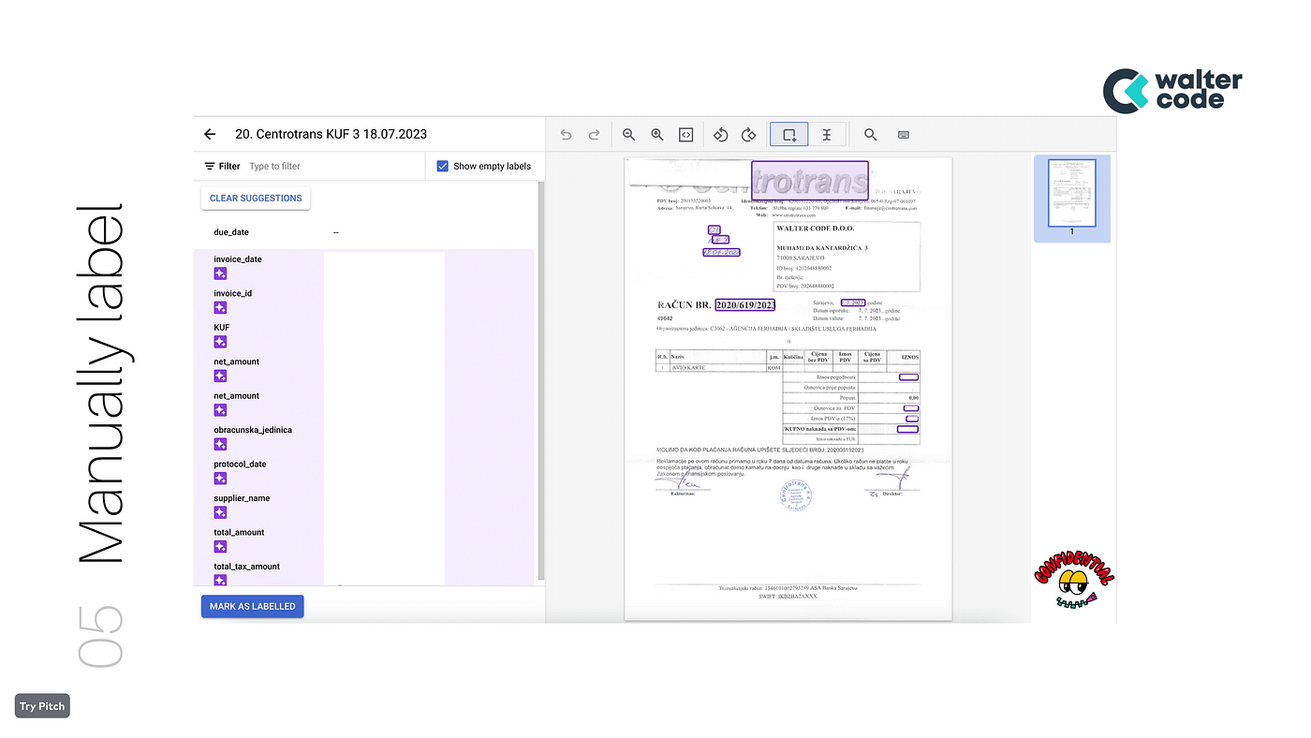This screenshot has width=1311, height=738.
Task: Open the keyboard shortcuts panel
Action: [x=902, y=134]
